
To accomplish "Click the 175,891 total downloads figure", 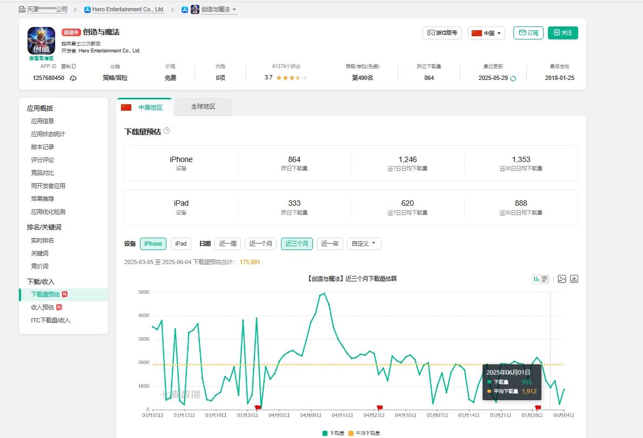I will (x=250, y=262).
